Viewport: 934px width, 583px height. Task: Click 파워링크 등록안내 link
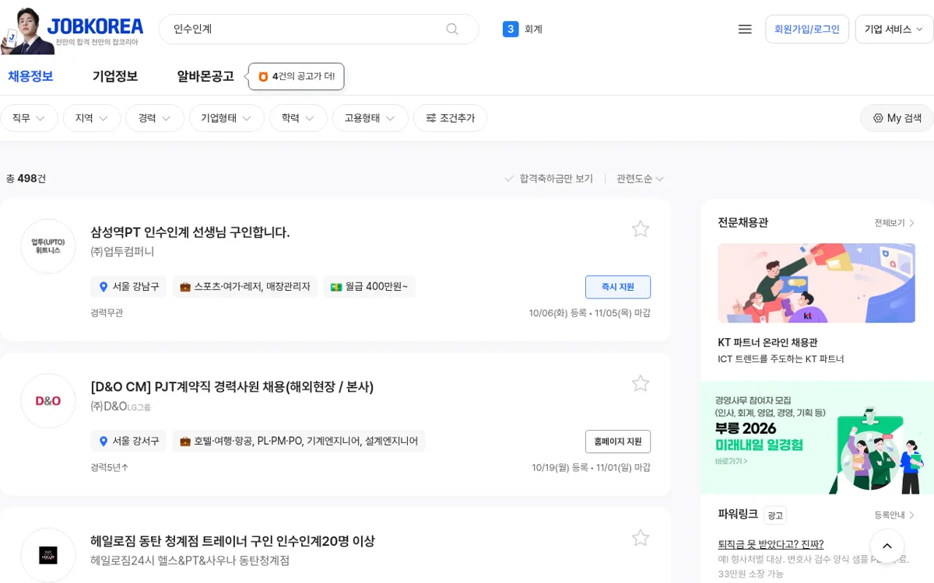[x=894, y=515]
